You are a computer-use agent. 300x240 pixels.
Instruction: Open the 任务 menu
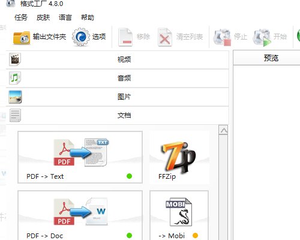[x=21, y=17]
